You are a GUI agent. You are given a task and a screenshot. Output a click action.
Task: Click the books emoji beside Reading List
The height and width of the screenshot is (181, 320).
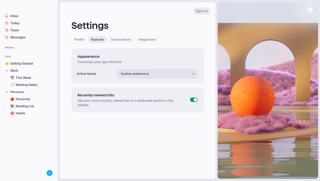(x=12, y=106)
